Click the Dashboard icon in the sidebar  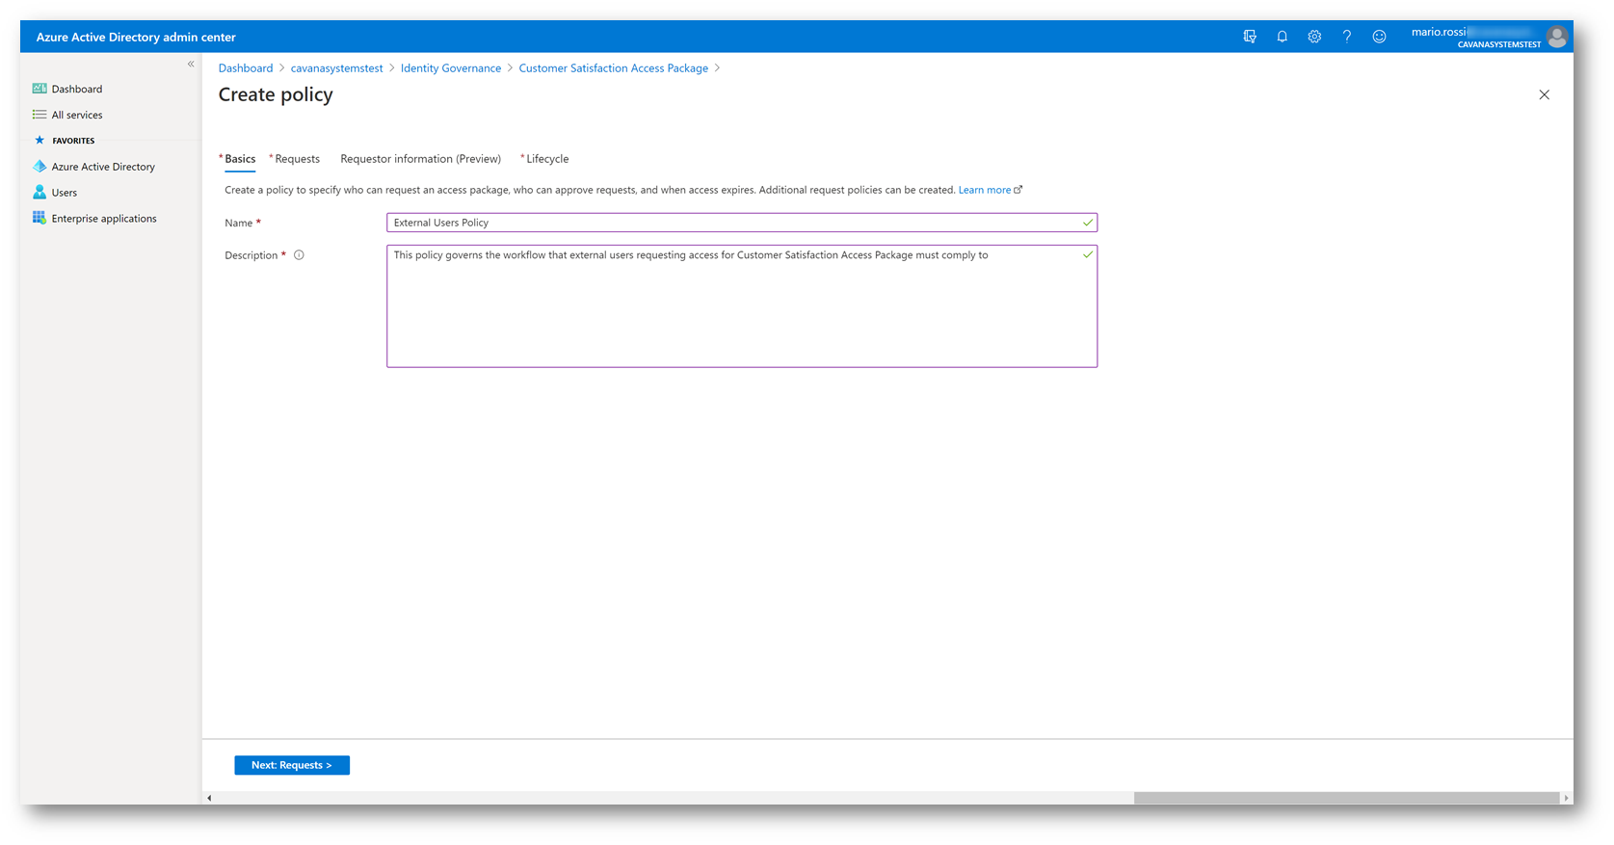pyautogui.click(x=40, y=89)
